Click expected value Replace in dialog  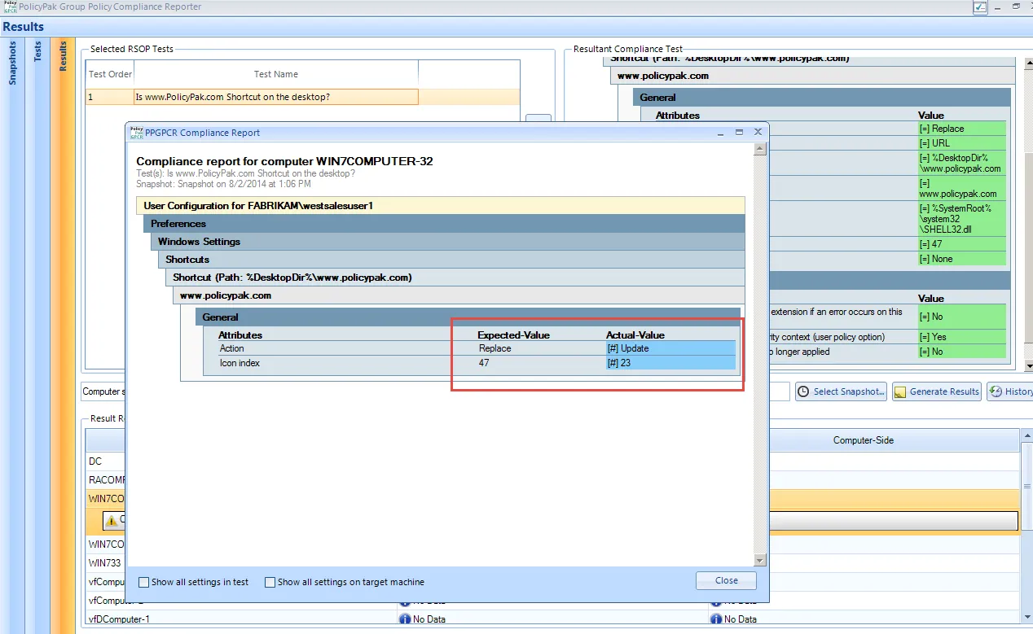(x=495, y=348)
